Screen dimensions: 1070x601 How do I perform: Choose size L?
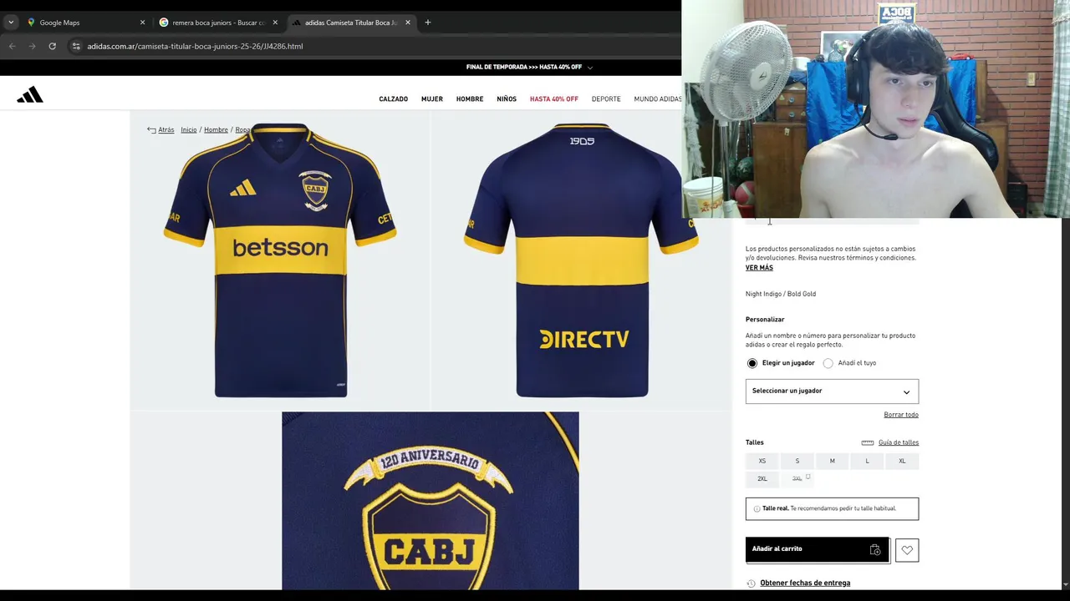(x=867, y=461)
